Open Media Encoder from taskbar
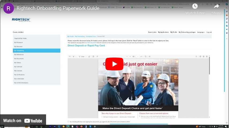The image size is (229, 128). coord(55,127)
